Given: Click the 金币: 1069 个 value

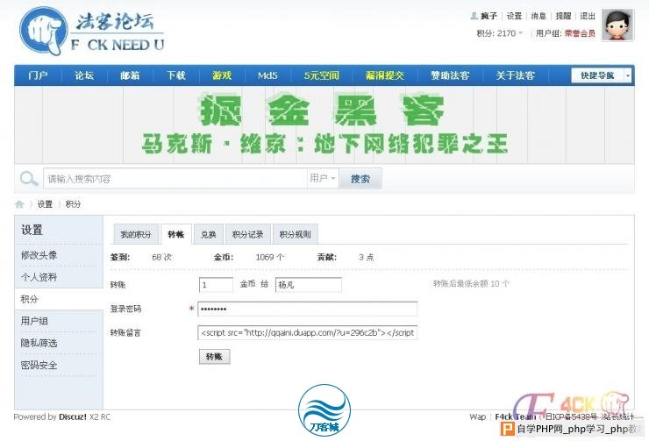Looking at the screenshot, I should tap(269, 257).
